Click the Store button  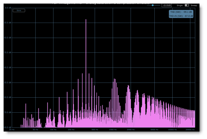[x=19, y=10]
